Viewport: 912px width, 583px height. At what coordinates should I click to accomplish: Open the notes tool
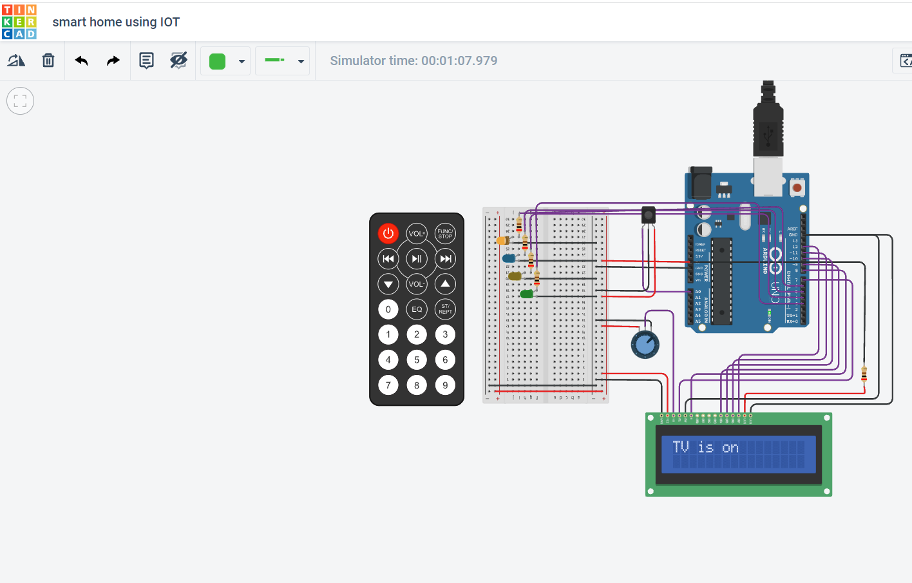click(x=147, y=61)
